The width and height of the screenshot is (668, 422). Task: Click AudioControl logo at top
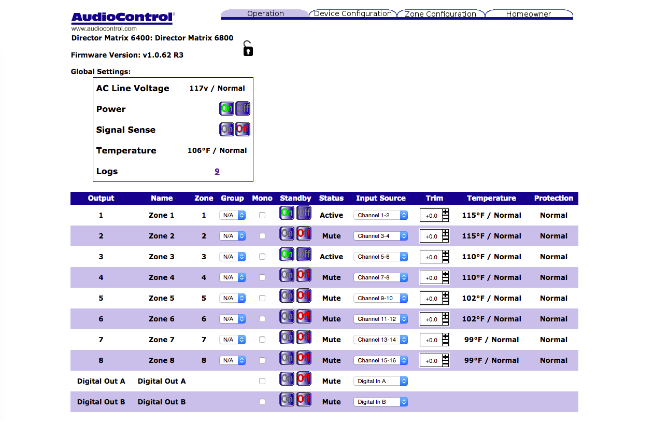coord(122,18)
